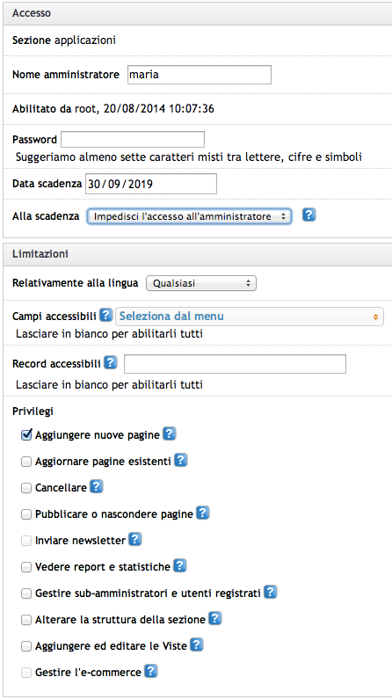Enable Alterare la struttura della sezione

26,620
